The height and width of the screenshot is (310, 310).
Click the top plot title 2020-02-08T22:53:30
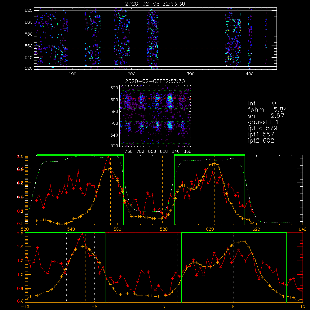click(x=155, y=4)
